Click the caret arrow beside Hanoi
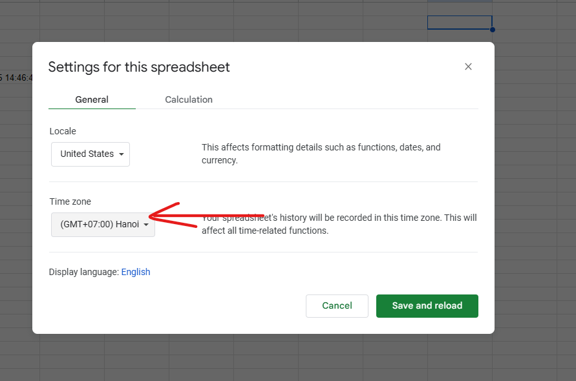The height and width of the screenshot is (381, 576). tap(146, 225)
